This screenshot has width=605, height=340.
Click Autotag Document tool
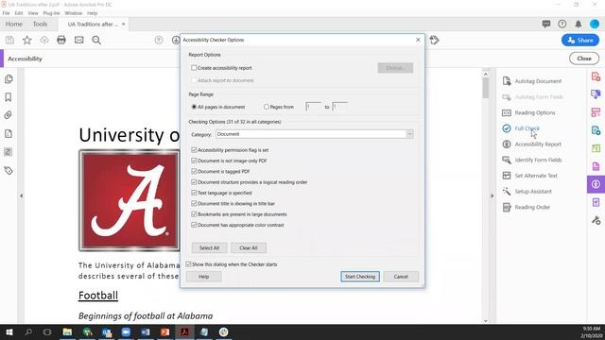pos(532,81)
